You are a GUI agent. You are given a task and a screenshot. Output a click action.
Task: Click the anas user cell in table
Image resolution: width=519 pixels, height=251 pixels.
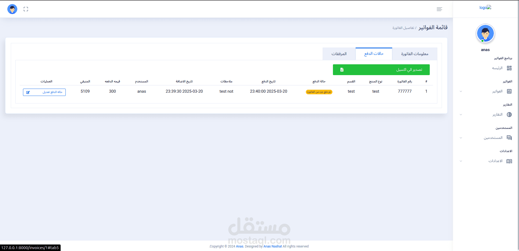pos(142,91)
